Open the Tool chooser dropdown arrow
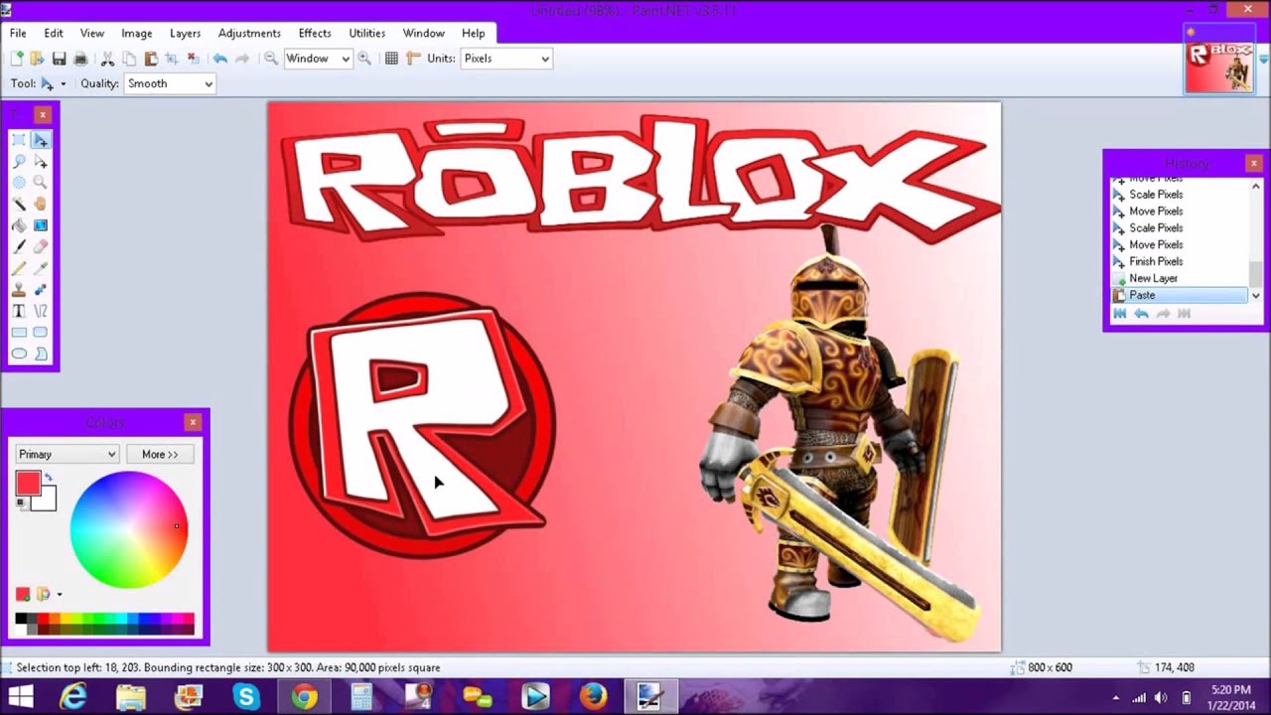 point(64,84)
